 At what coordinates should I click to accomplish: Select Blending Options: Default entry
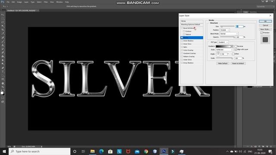tap(191, 25)
